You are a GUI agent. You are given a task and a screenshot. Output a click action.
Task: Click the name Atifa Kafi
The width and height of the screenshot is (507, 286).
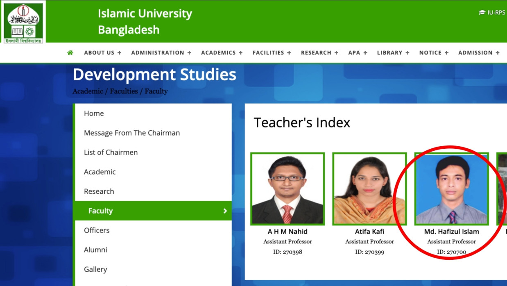click(x=369, y=232)
